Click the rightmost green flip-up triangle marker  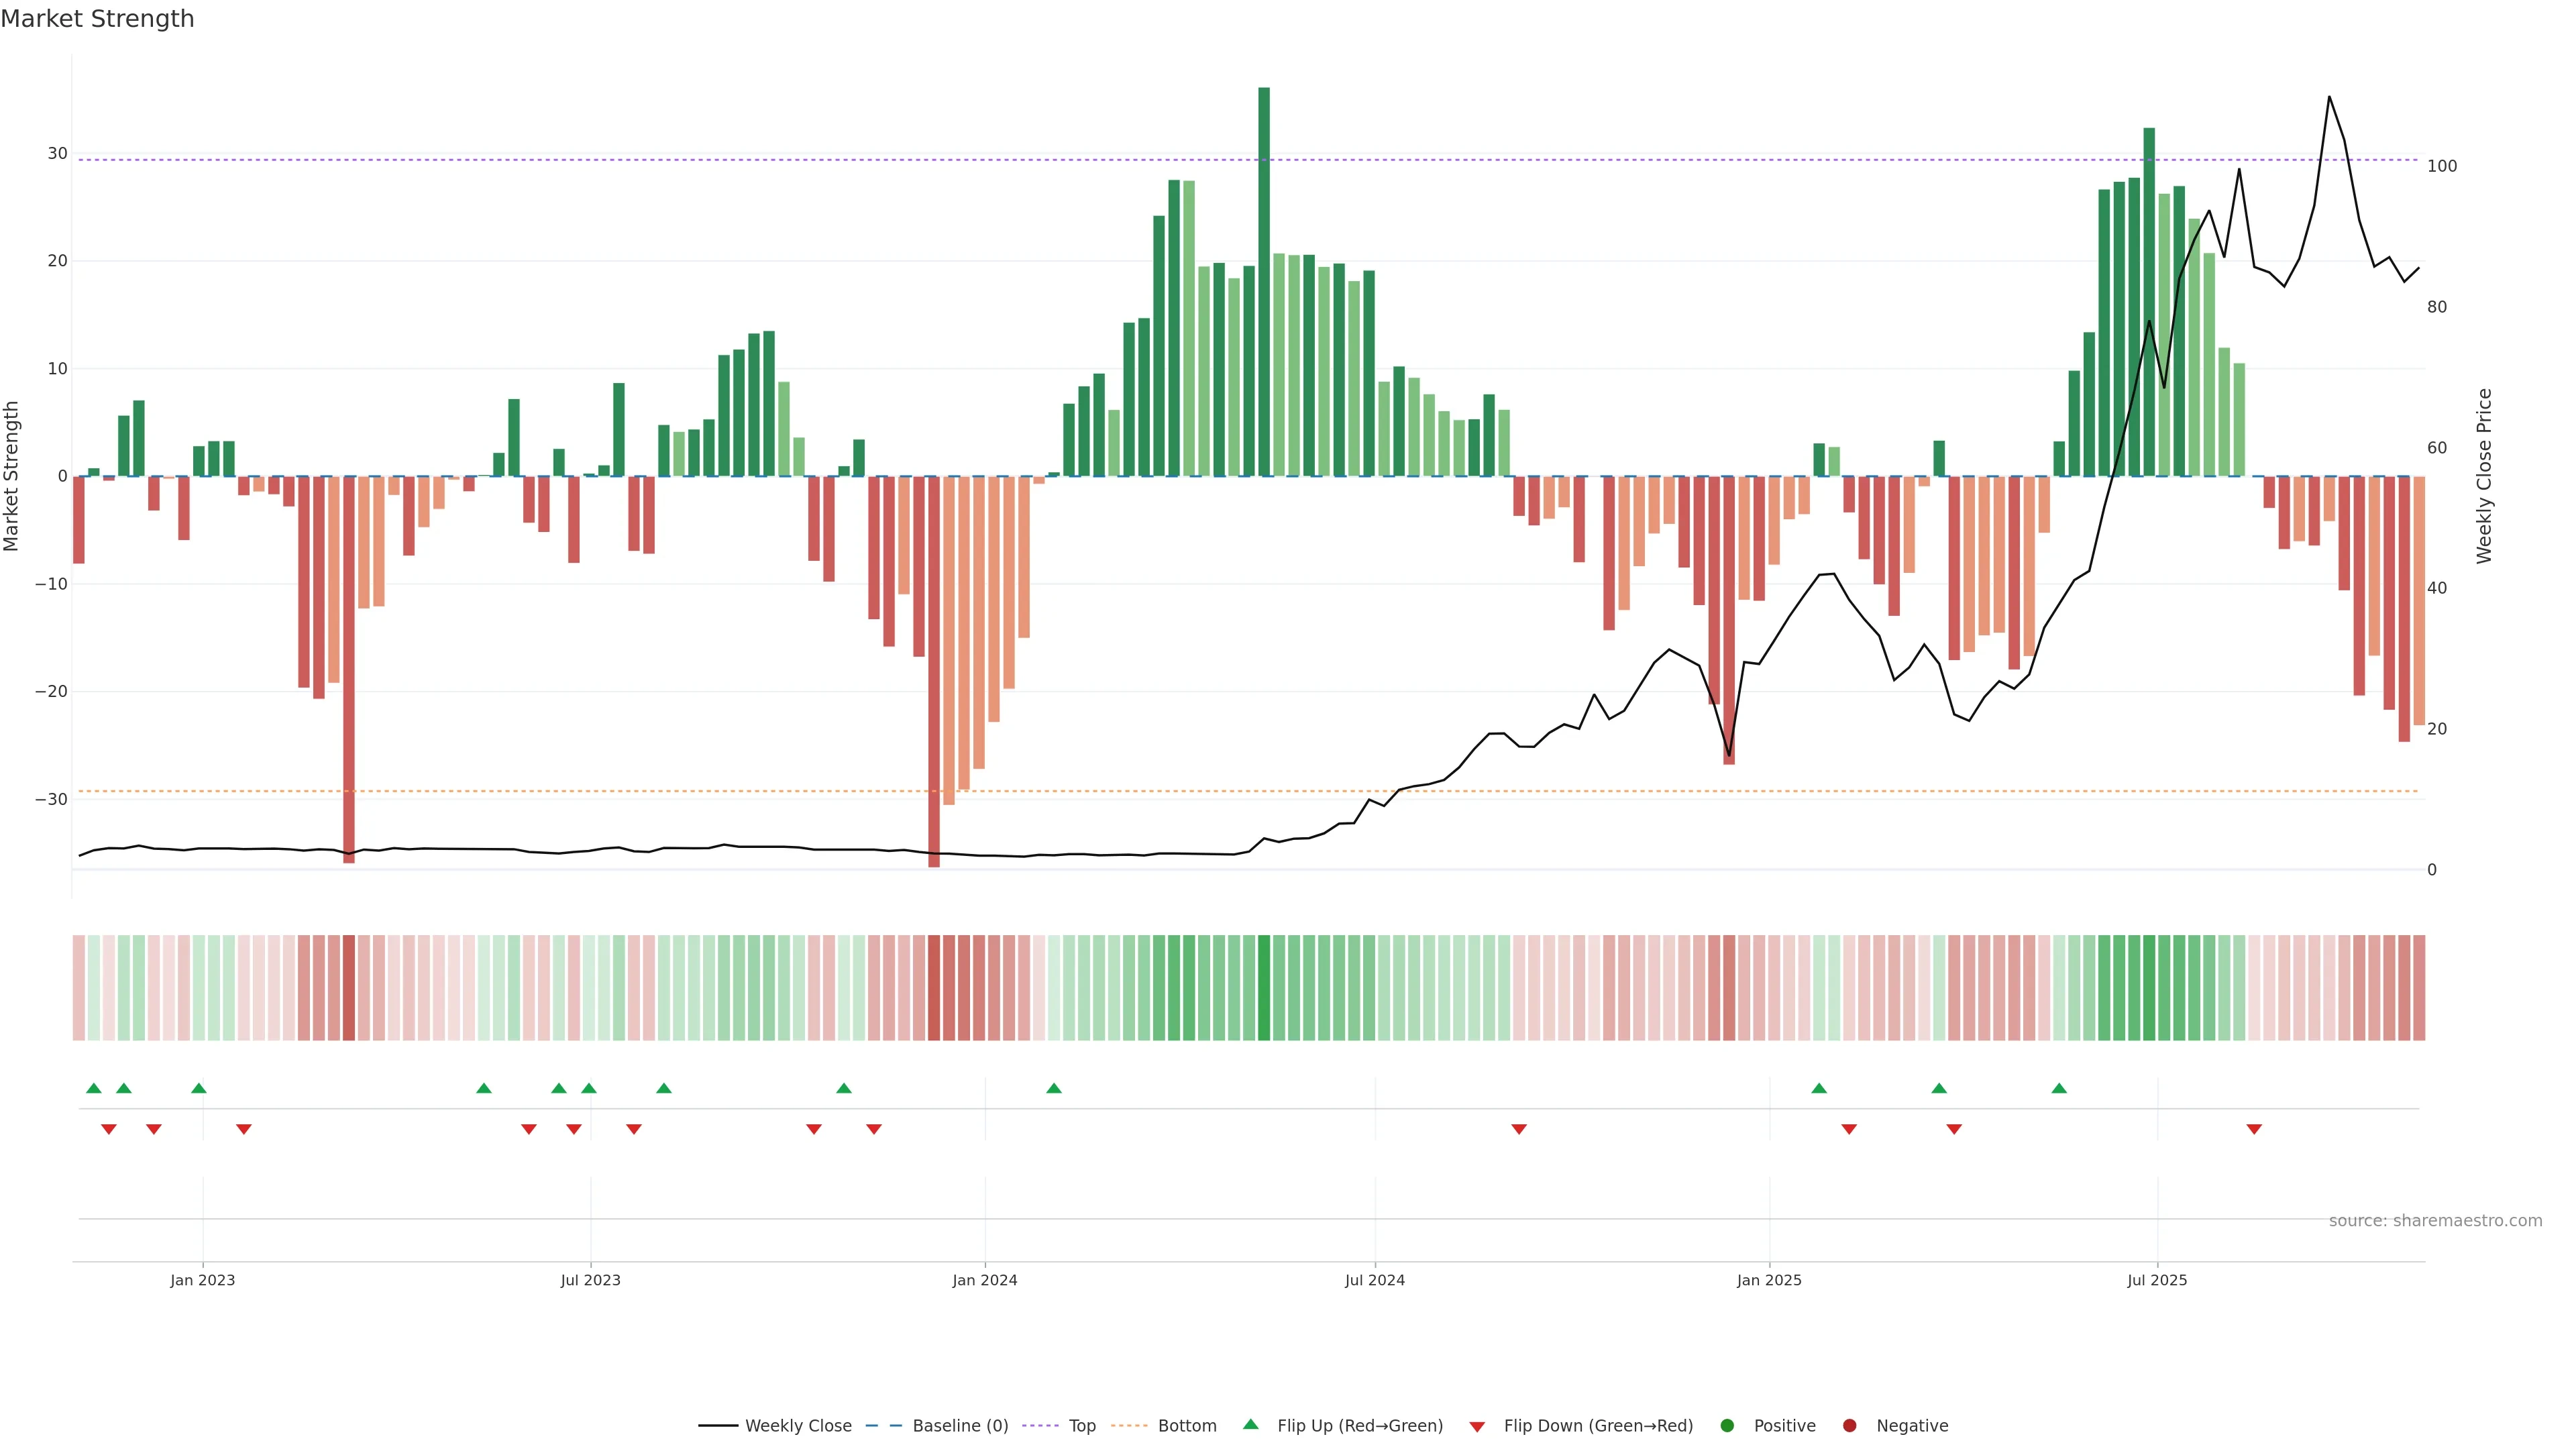click(2059, 1088)
